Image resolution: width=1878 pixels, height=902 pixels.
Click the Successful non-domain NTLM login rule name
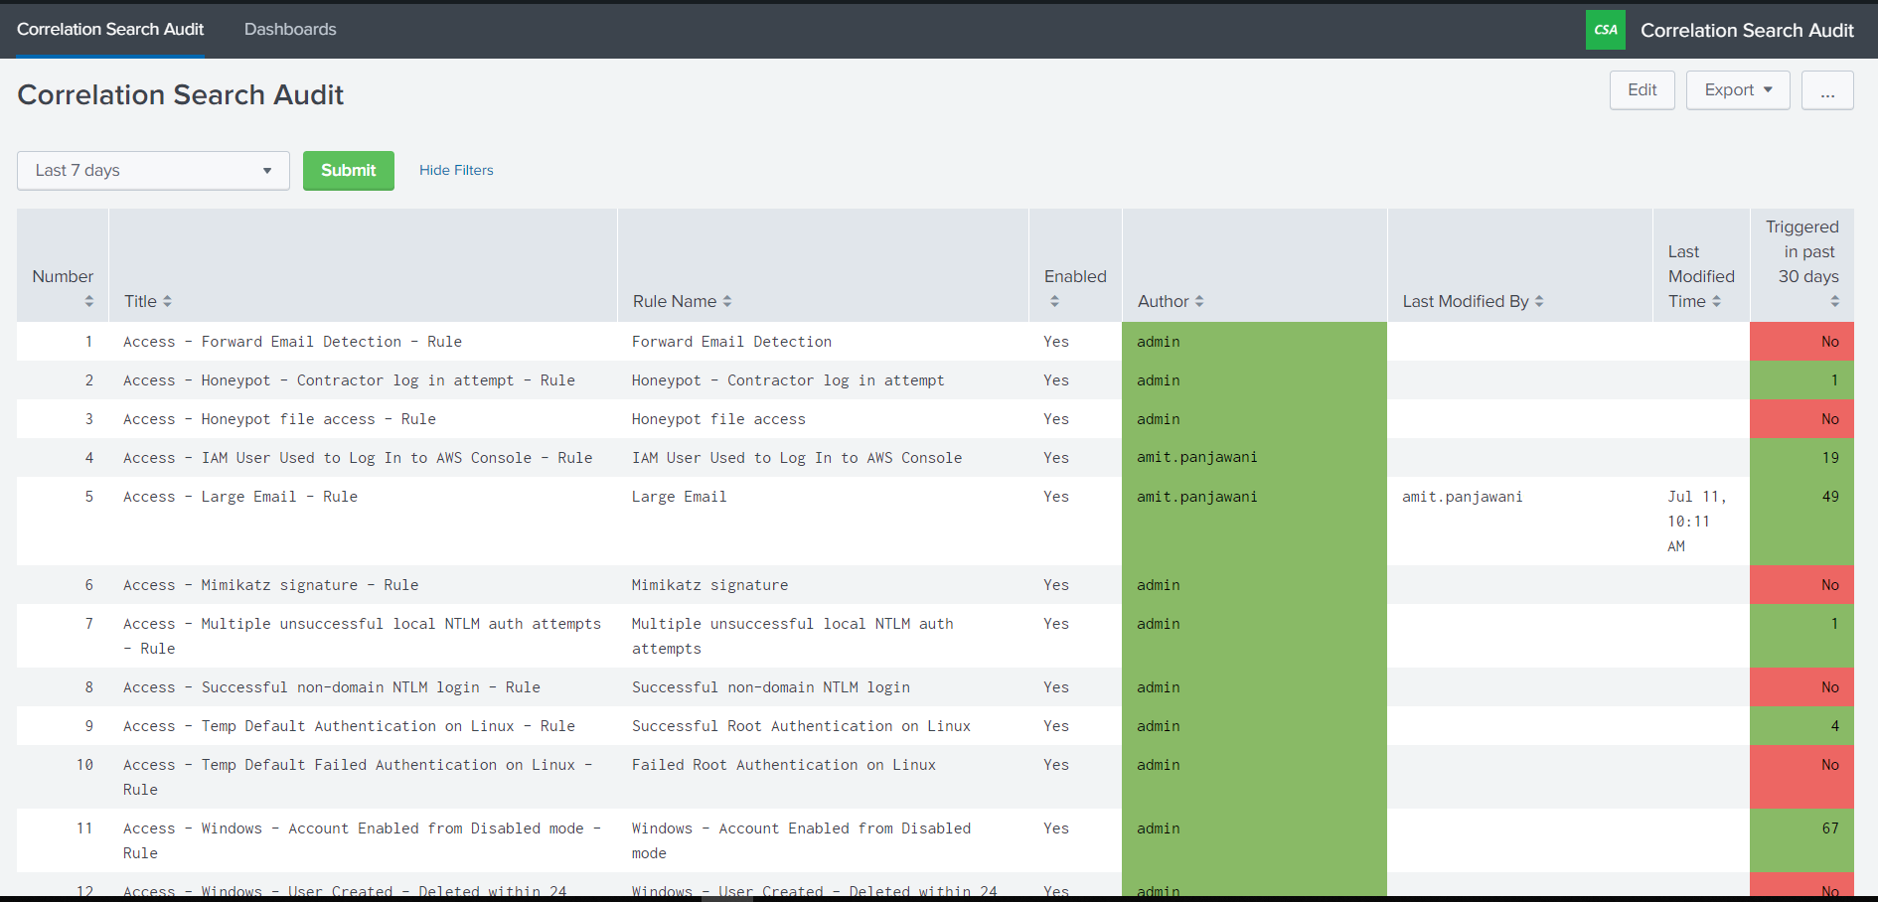(x=771, y=687)
